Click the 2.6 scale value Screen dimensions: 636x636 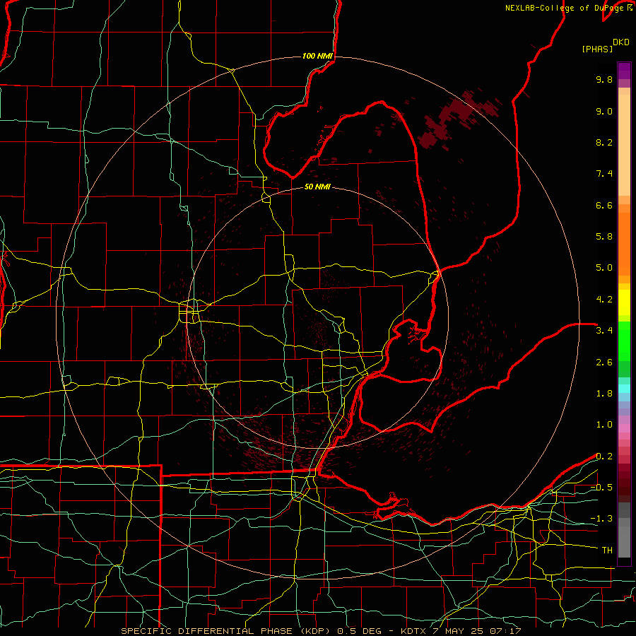click(604, 363)
